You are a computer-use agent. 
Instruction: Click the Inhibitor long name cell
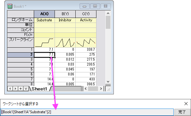click(65, 20)
